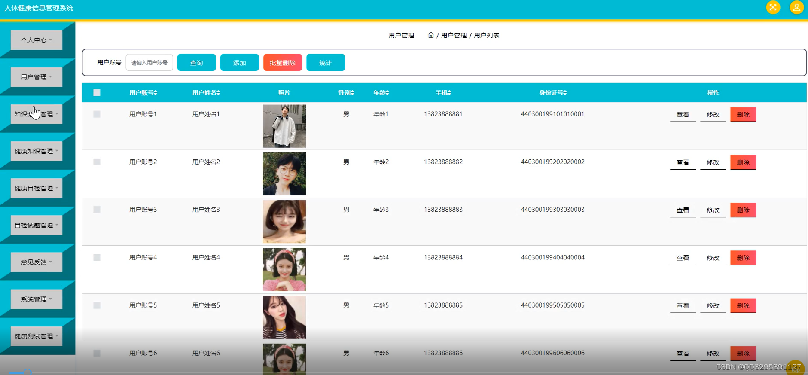Edit 用户账号1 via 修改

(x=713, y=115)
